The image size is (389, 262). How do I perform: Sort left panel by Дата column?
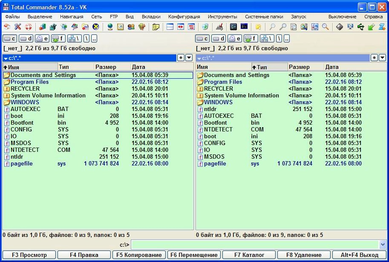tap(162, 67)
